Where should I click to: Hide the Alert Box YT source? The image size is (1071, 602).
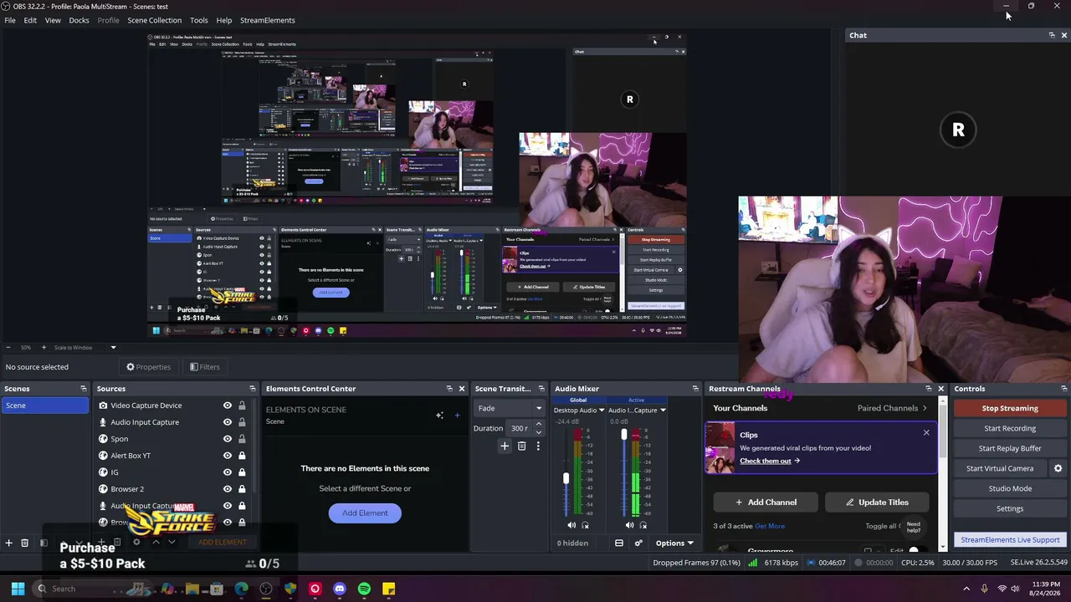227,456
